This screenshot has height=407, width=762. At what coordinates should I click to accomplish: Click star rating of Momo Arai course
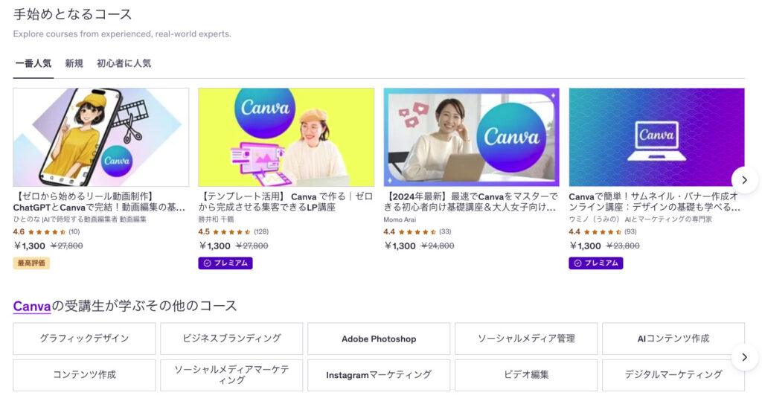[417, 232]
